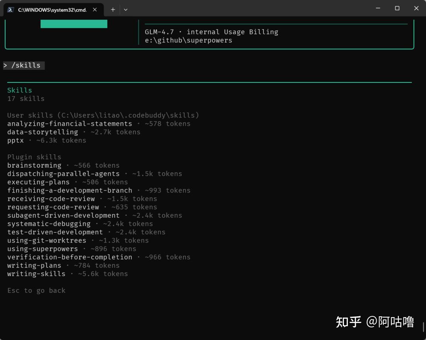Select subagent-driven-development skill row
This screenshot has height=340, width=426.
95,215
